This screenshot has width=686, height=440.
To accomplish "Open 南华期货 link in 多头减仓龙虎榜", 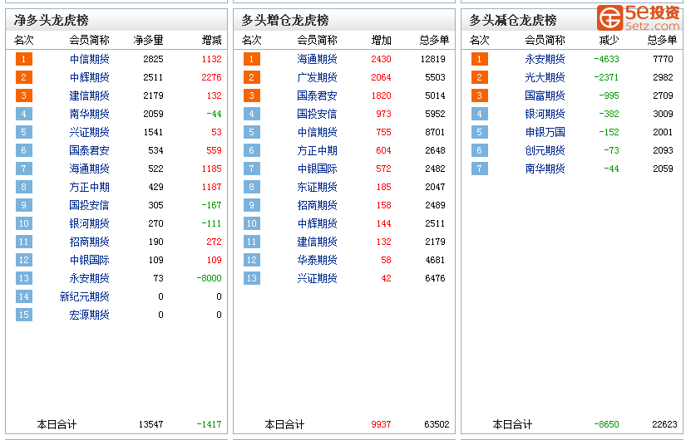I will (545, 169).
